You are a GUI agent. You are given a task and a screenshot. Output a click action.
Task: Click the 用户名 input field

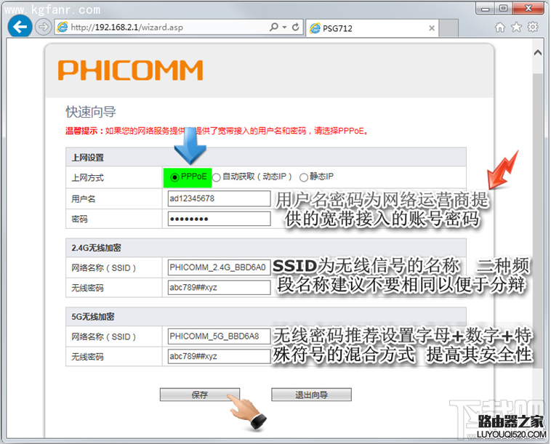point(219,198)
